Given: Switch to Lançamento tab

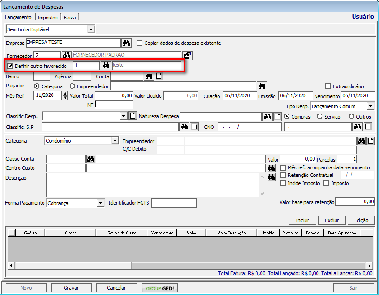Looking at the screenshot, I should tap(18, 17).
